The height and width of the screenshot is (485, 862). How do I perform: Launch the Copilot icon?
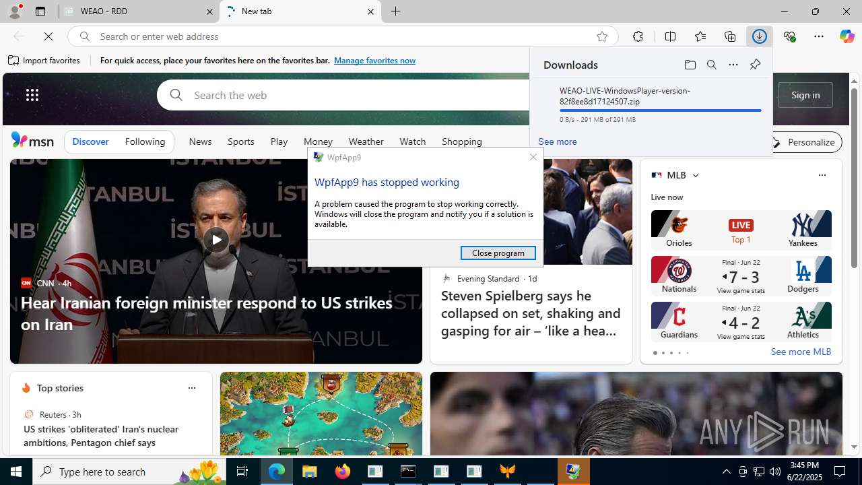pyautogui.click(x=847, y=36)
